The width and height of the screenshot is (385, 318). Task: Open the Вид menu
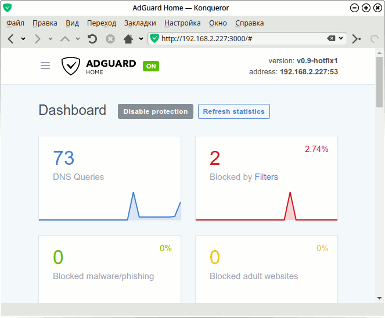[x=72, y=23]
